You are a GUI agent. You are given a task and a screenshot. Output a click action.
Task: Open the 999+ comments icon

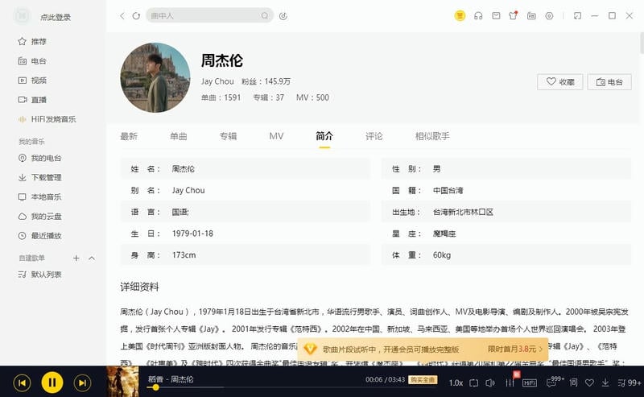pyautogui.click(x=555, y=382)
